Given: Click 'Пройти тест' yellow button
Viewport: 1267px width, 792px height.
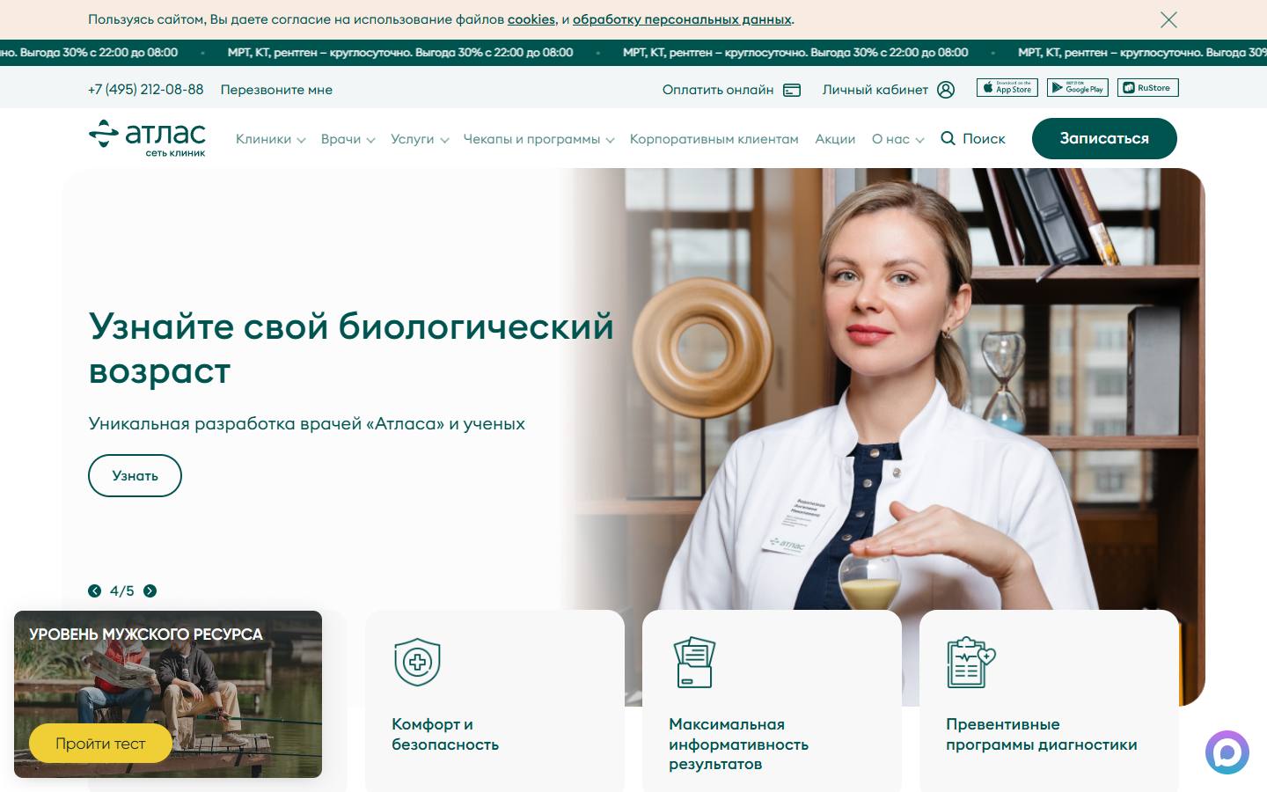Looking at the screenshot, I should (100, 744).
